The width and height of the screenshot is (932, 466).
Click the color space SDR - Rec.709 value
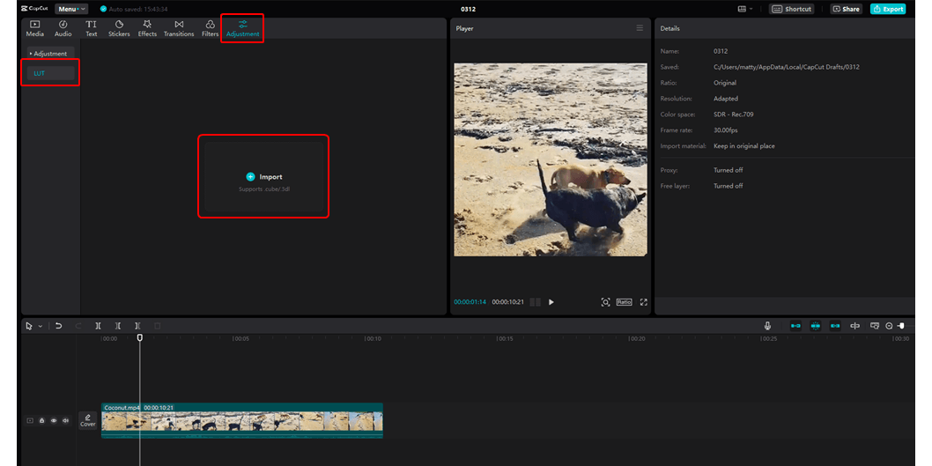(734, 115)
